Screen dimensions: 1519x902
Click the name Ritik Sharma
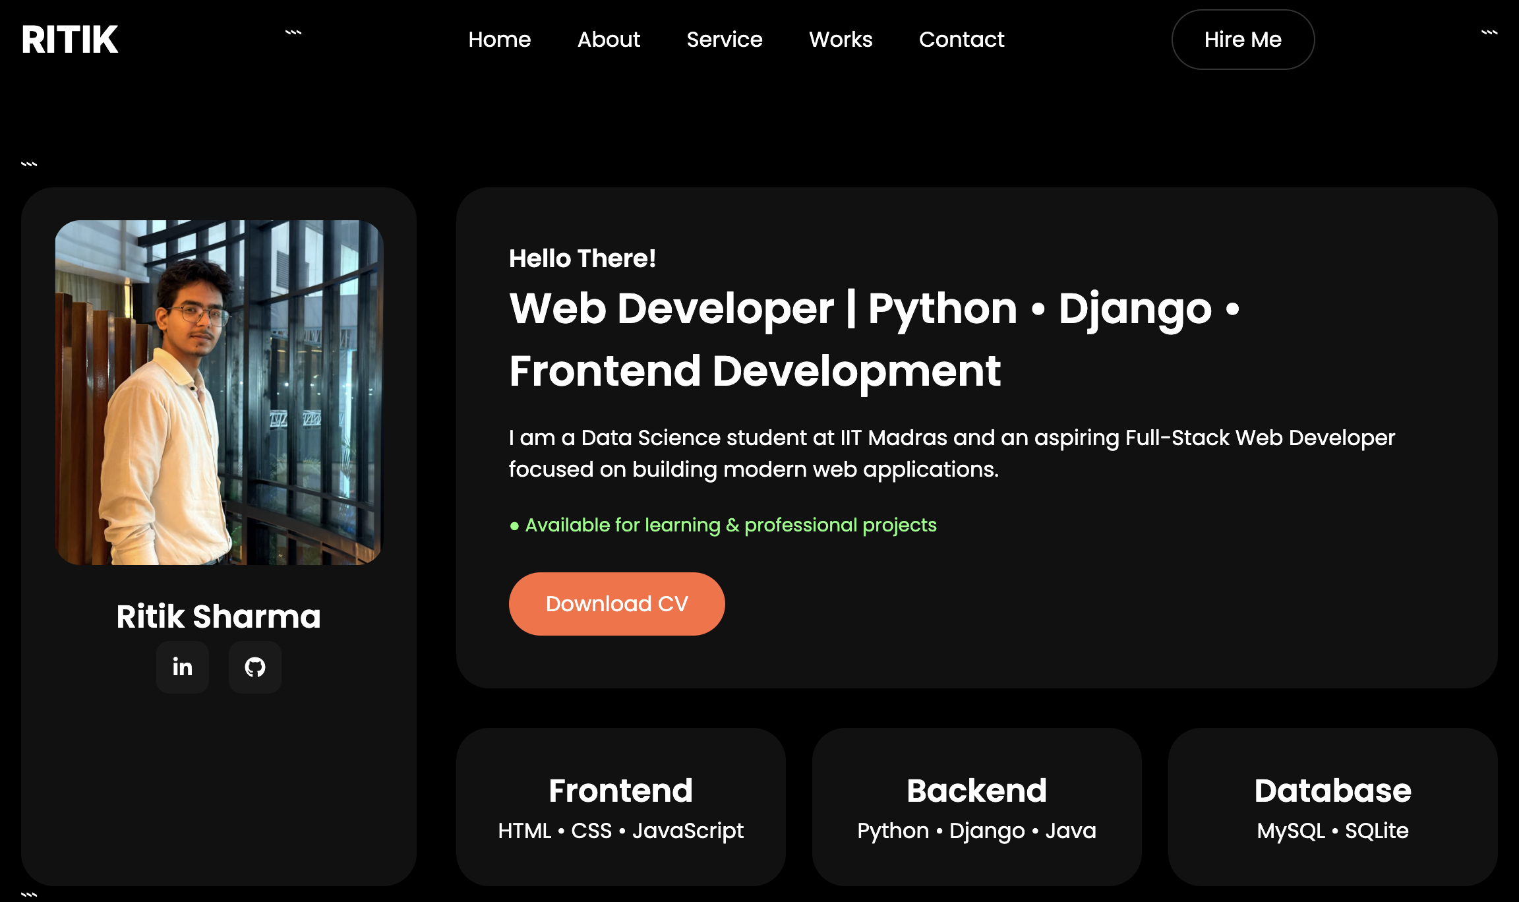(218, 618)
